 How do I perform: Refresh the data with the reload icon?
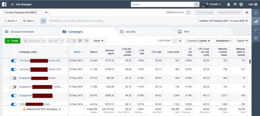[x=188, y=12]
